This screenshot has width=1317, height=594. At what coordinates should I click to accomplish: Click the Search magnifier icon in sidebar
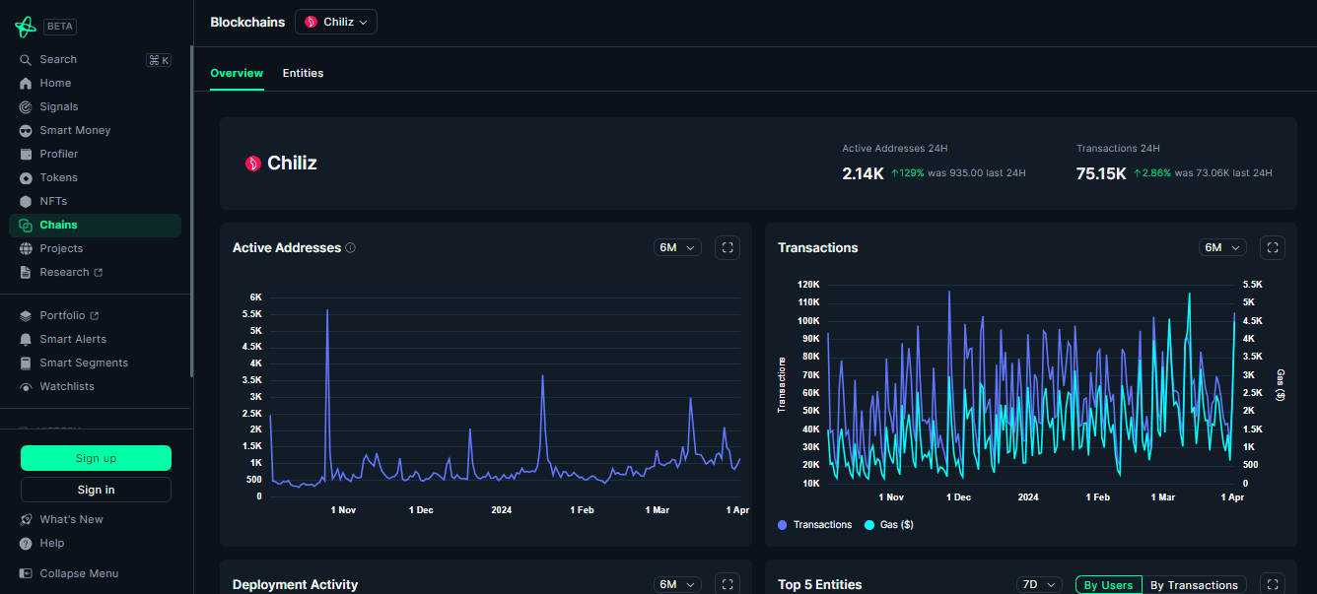[x=26, y=60]
